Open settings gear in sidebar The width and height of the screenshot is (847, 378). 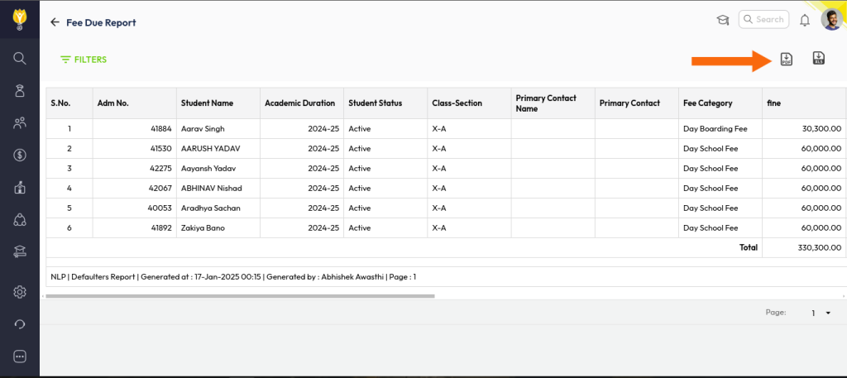pos(20,292)
